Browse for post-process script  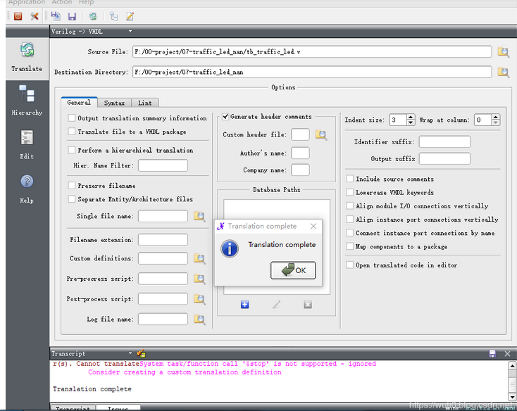click(x=199, y=299)
